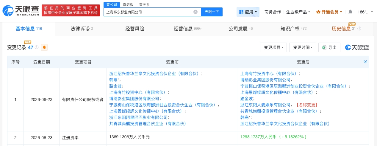The height and width of the screenshot is (146, 377).
Task: Open the 企业级产品 dropdown
Action: coord(298,12)
